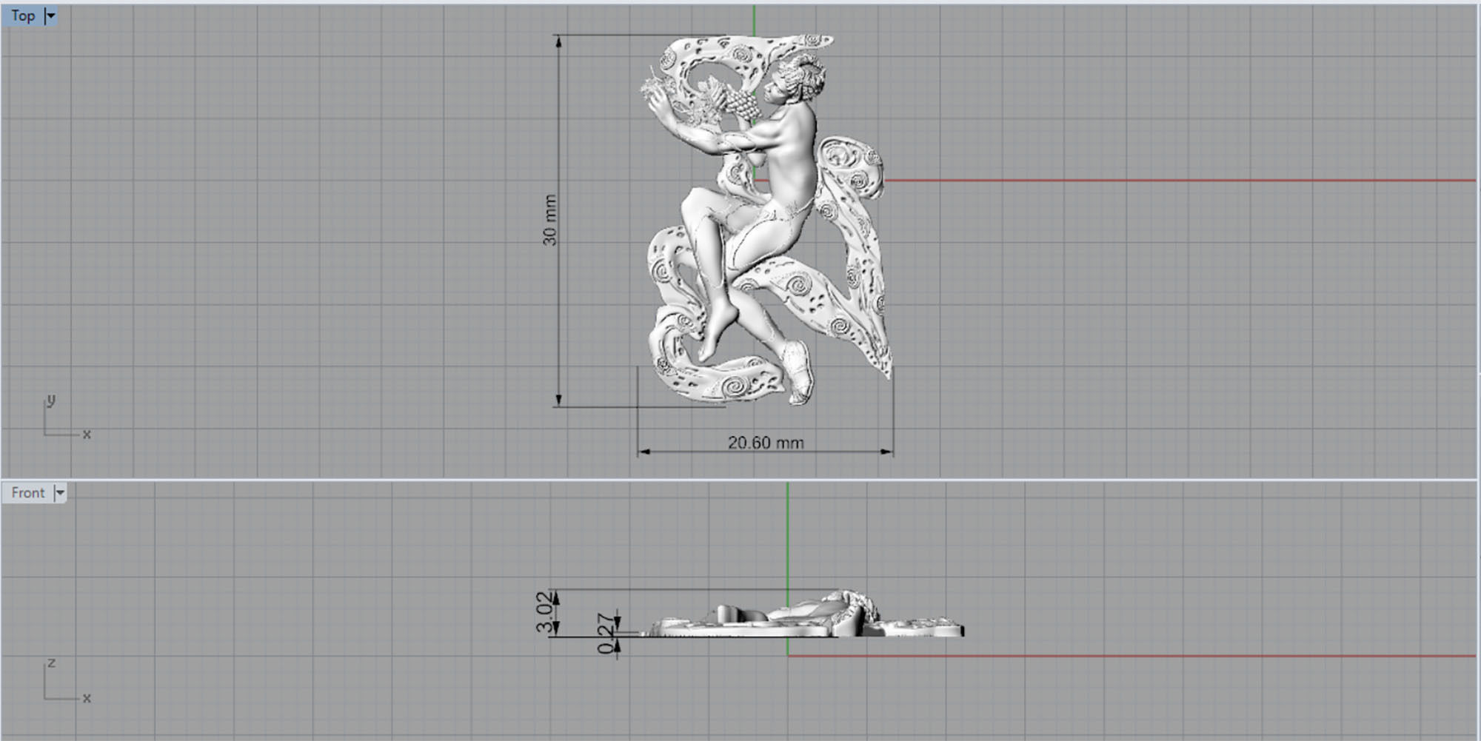Select the 0.27 thickness dimension text
1481x741 pixels.
click(606, 634)
